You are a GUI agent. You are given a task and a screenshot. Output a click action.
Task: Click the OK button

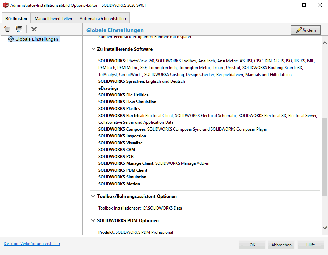tap(252, 245)
